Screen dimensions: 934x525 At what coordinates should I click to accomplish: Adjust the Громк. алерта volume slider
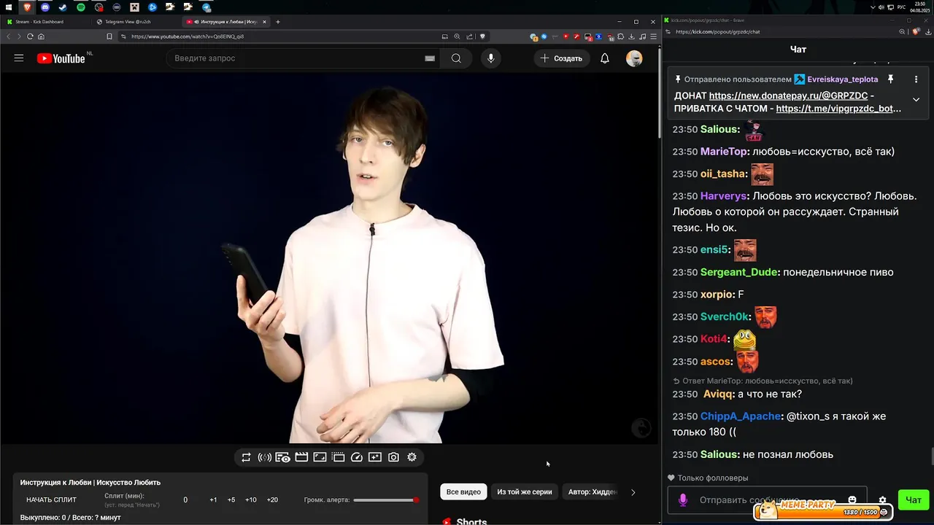click(386, 500)
